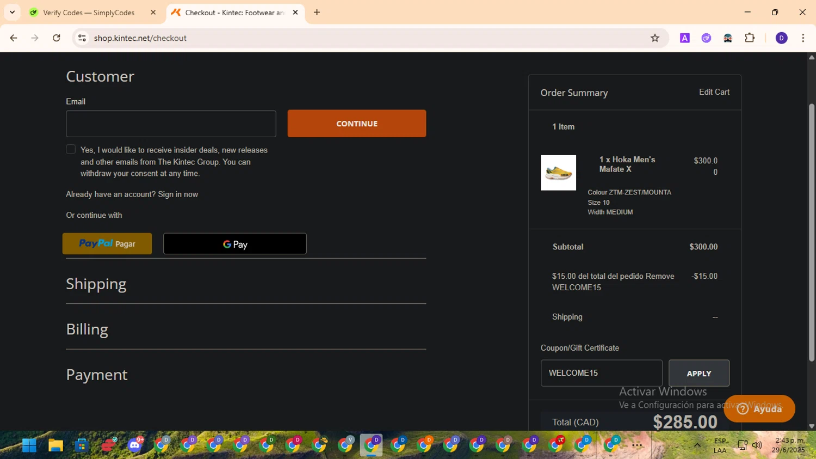816x459 pixels.
Task: Open the purple 'A' extension icon
Action: click(685, 38)
